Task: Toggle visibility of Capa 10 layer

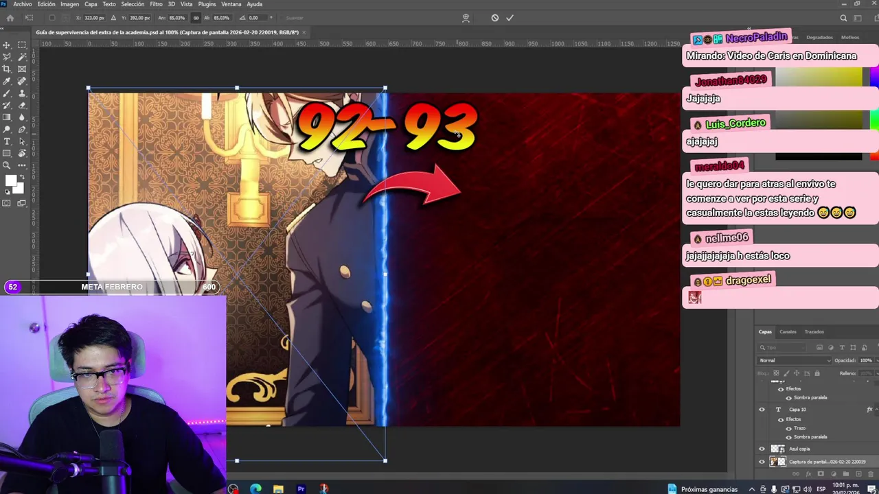Action: 762,410
